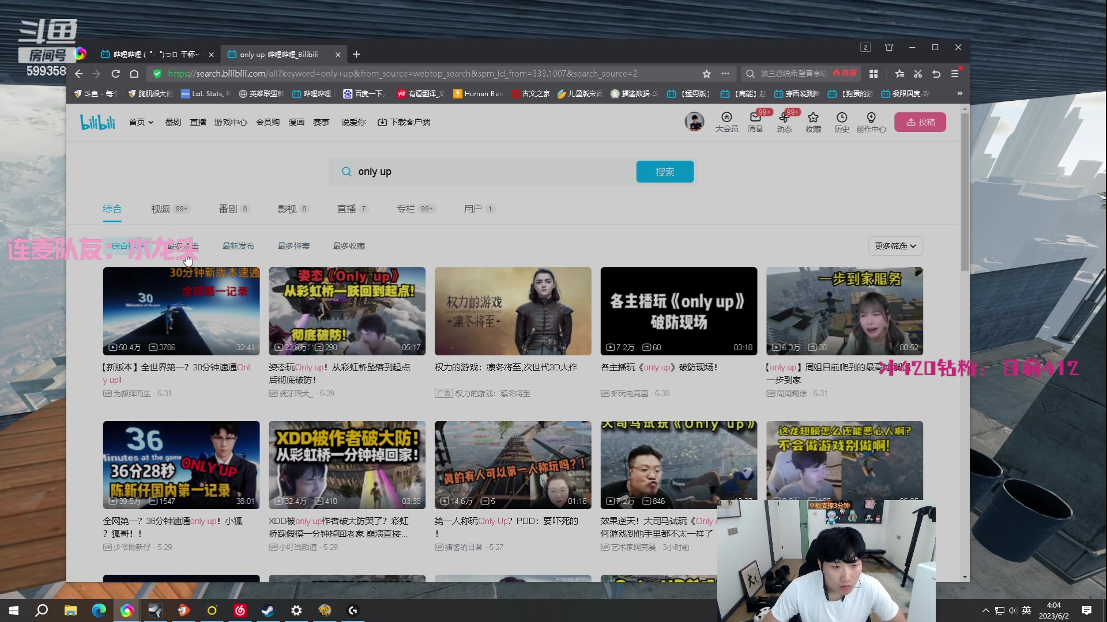Click the user avatar in bilibili header
1107x622 pixels.
click(694, 122)
